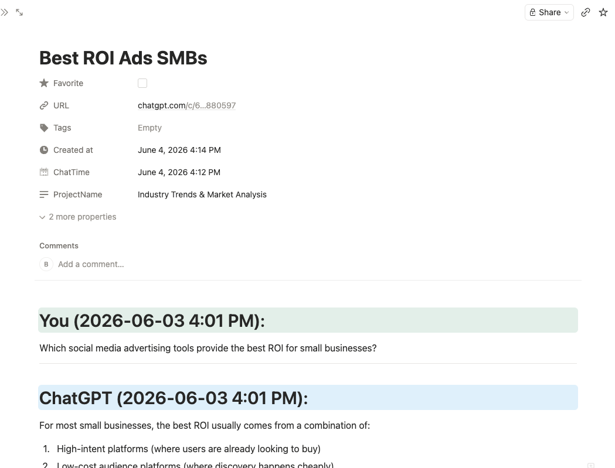615x468 pixels.
Task: Click the Created at property label
Action: (x=73, y=150)
